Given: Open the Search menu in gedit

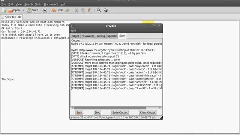Looking at the screenshot, I should pyautogui.click(x=28, y=4).
